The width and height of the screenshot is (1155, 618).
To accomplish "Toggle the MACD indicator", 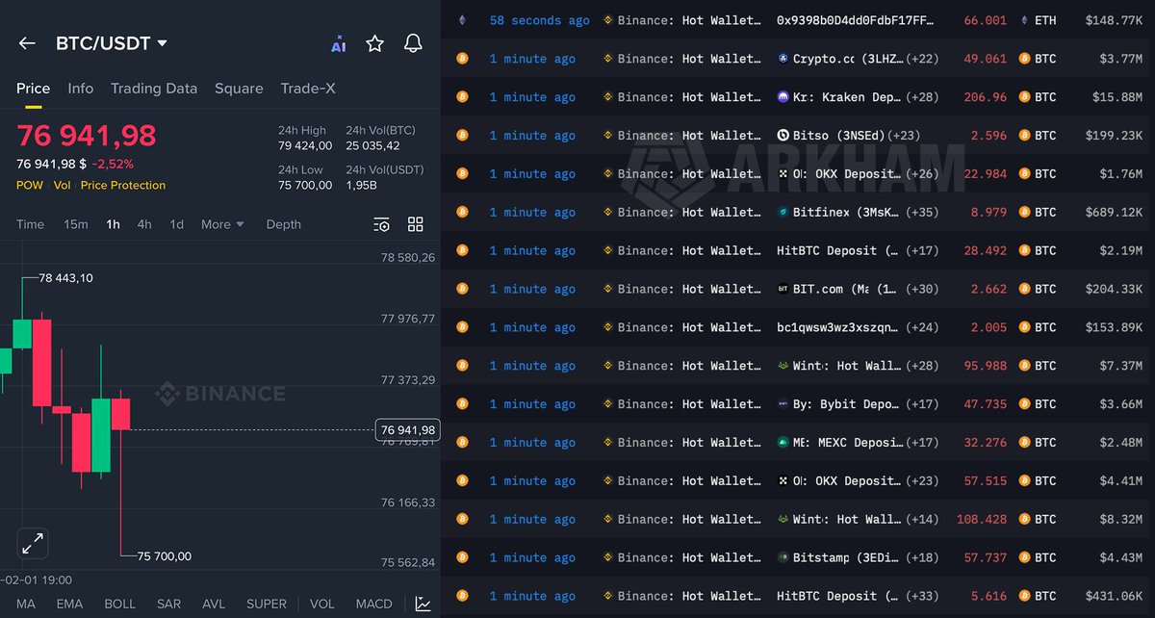I will (373, 604).
